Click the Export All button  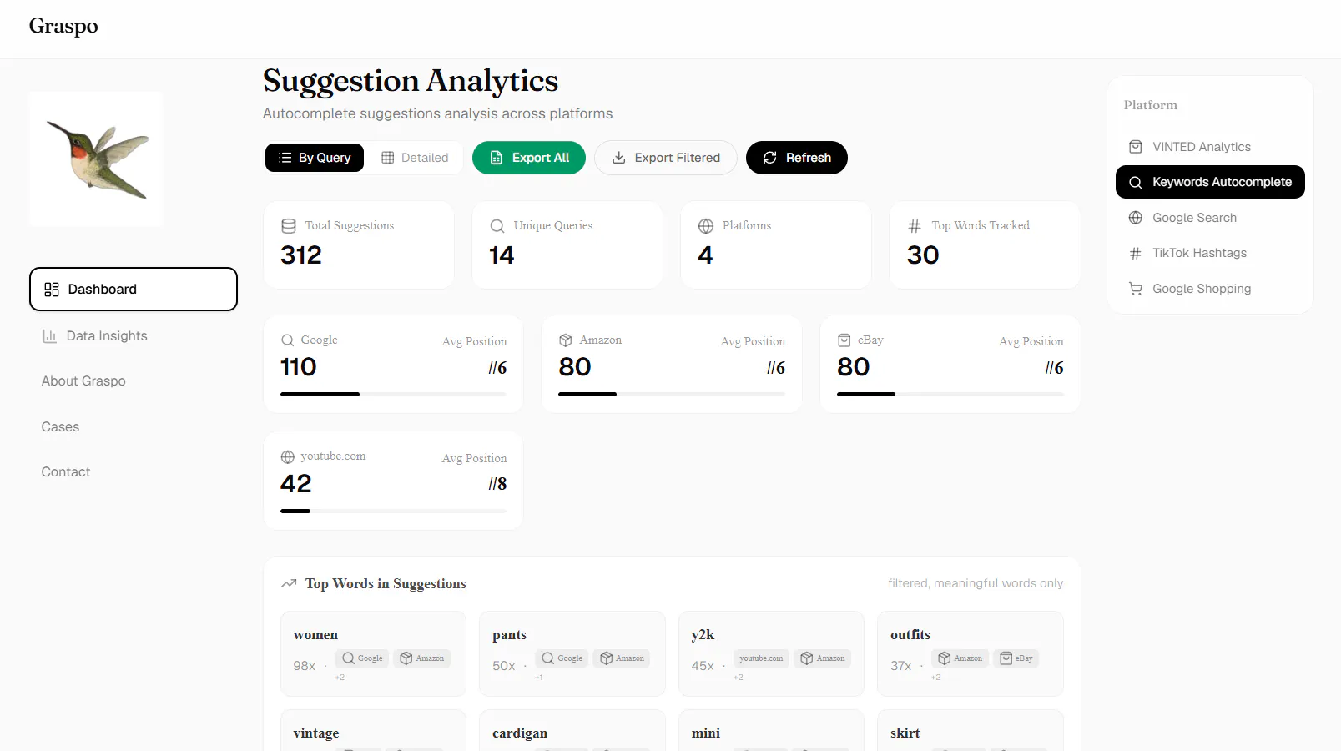pos(529,158)
